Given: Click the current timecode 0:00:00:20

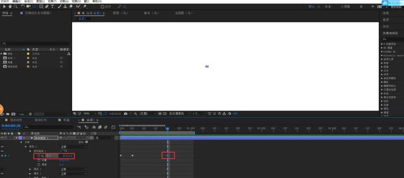Looking at the screenshot, I should pyautogui.click(x=11, y=126).
